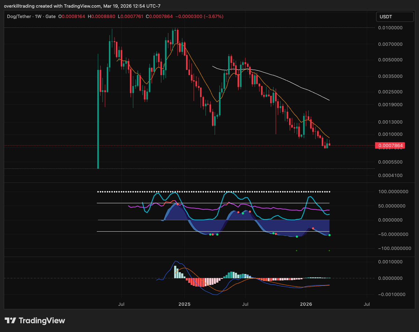This screenshot has width=419, height=332.
Task: Click the Close value in the OHLC readout
Action: pos(159,16)
